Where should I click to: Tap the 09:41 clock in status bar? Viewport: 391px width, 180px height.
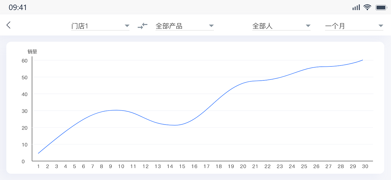click(18, 8)
